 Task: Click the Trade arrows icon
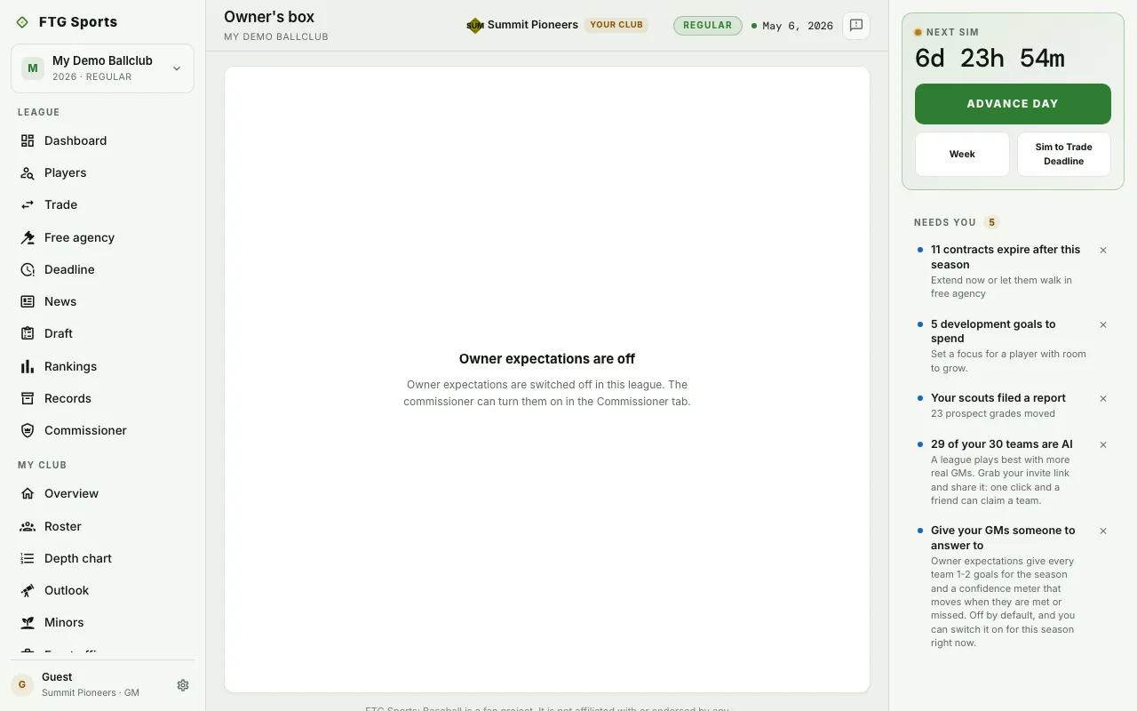28,204
